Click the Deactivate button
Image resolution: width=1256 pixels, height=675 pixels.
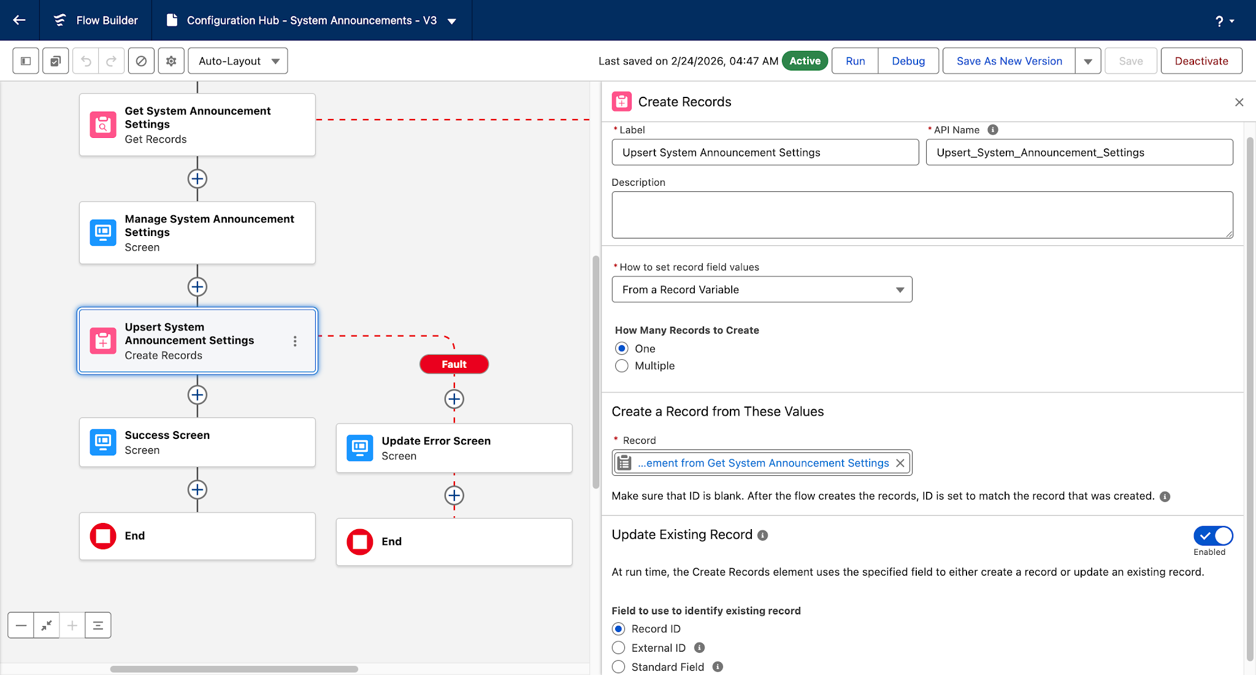click(1201, 61)
